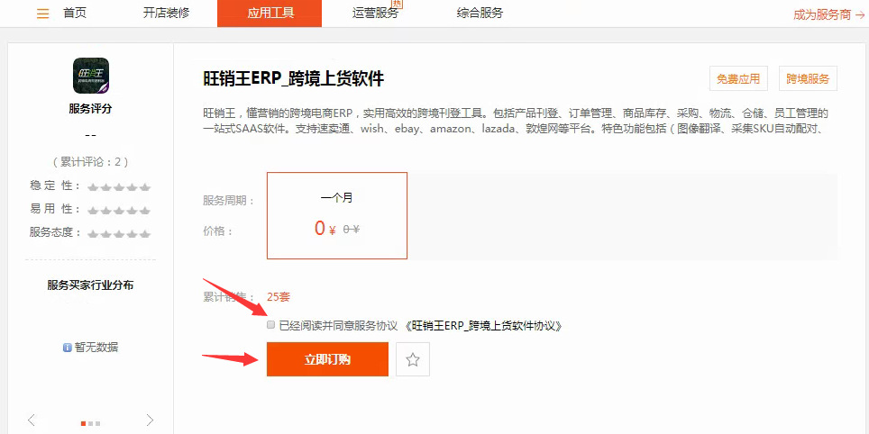Click the 服务态度 star rating row
This screenshot has width=869, height=434.
tap(90, 233)
